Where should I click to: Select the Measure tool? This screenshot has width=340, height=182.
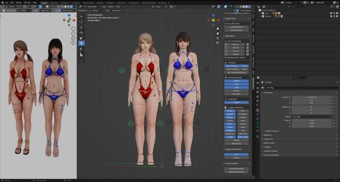click(x=81, y=54)
